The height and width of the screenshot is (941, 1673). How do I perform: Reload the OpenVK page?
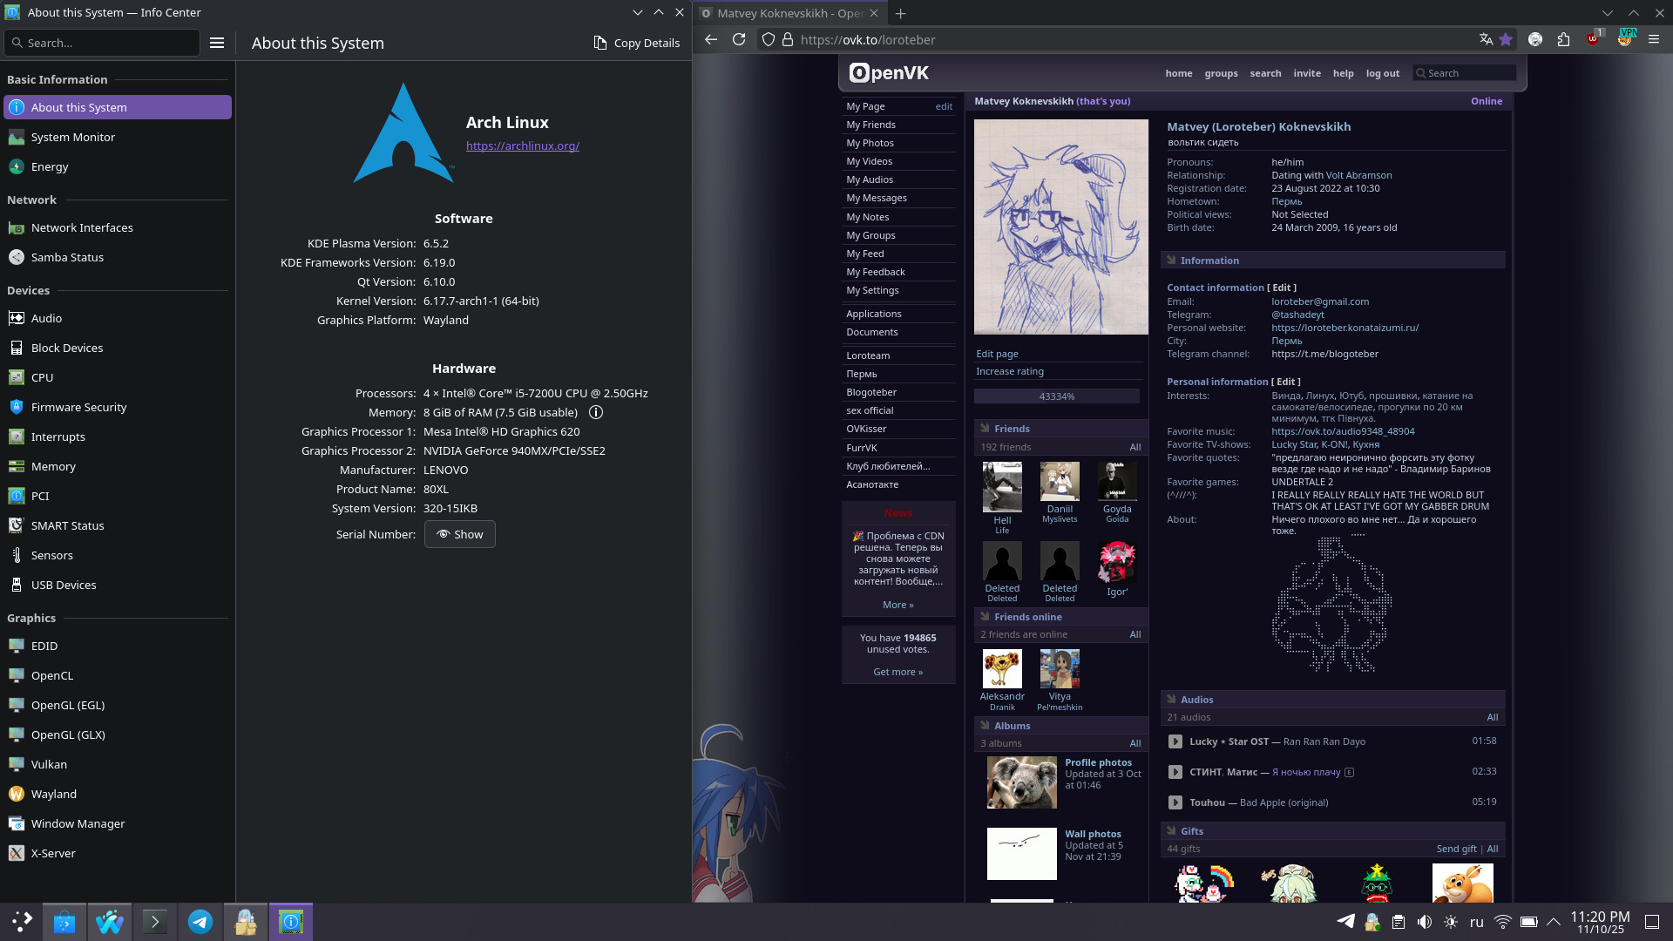coord(739,40)
